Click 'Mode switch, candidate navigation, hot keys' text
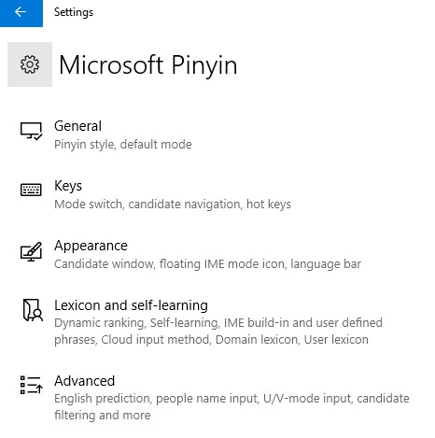The height and width of the screenshot is (438, 435). click(x=173, y=205)
